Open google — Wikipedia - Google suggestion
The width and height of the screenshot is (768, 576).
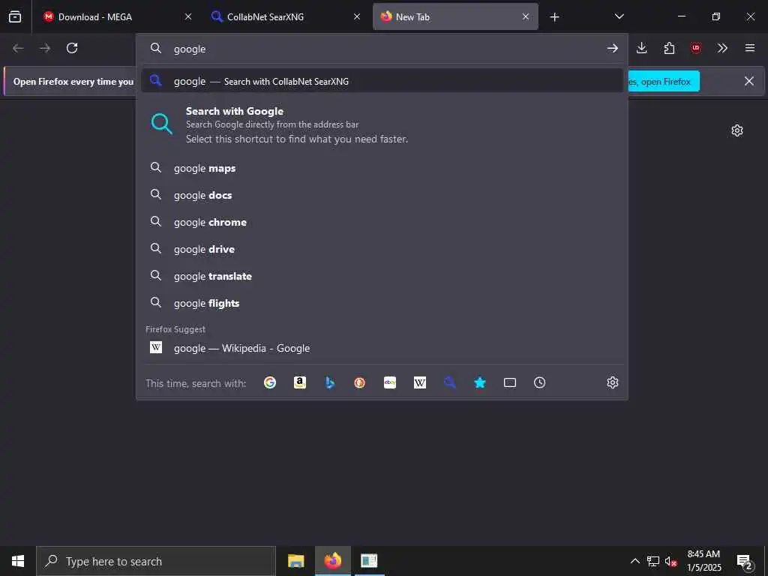tap(382, 348)
